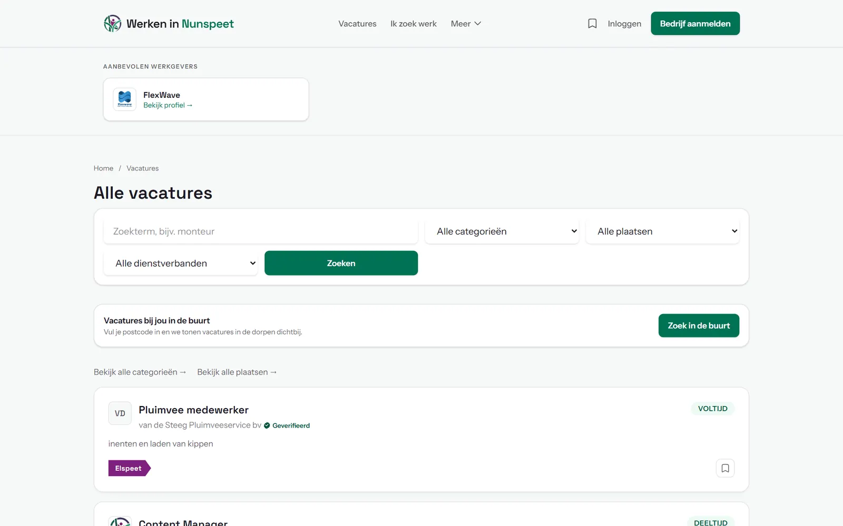Click the Alle vacatures heading

pos(153,193)
